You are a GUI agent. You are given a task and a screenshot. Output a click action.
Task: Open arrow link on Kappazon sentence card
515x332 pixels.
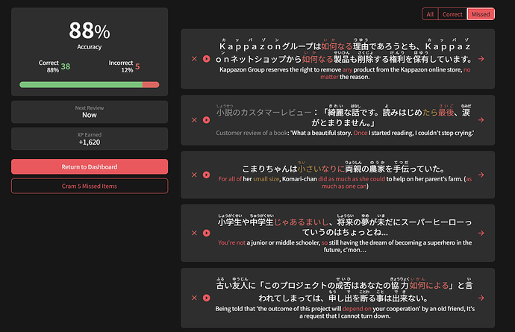coord(482,58)
